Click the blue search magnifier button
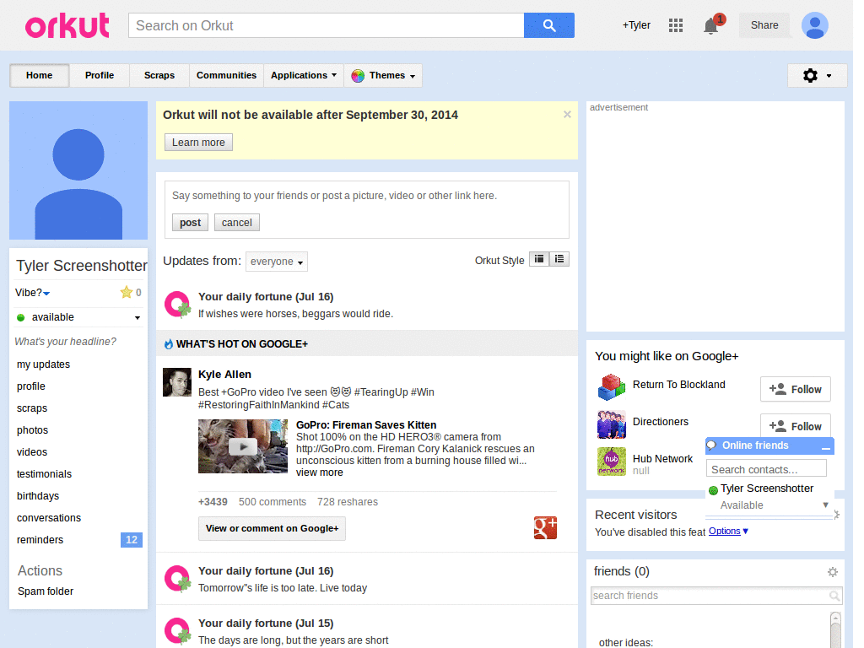864x648 pixels. click(548, 25)
